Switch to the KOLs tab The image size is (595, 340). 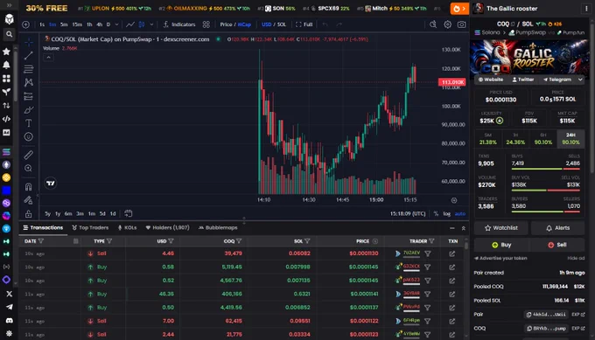(x=127, y=228)
